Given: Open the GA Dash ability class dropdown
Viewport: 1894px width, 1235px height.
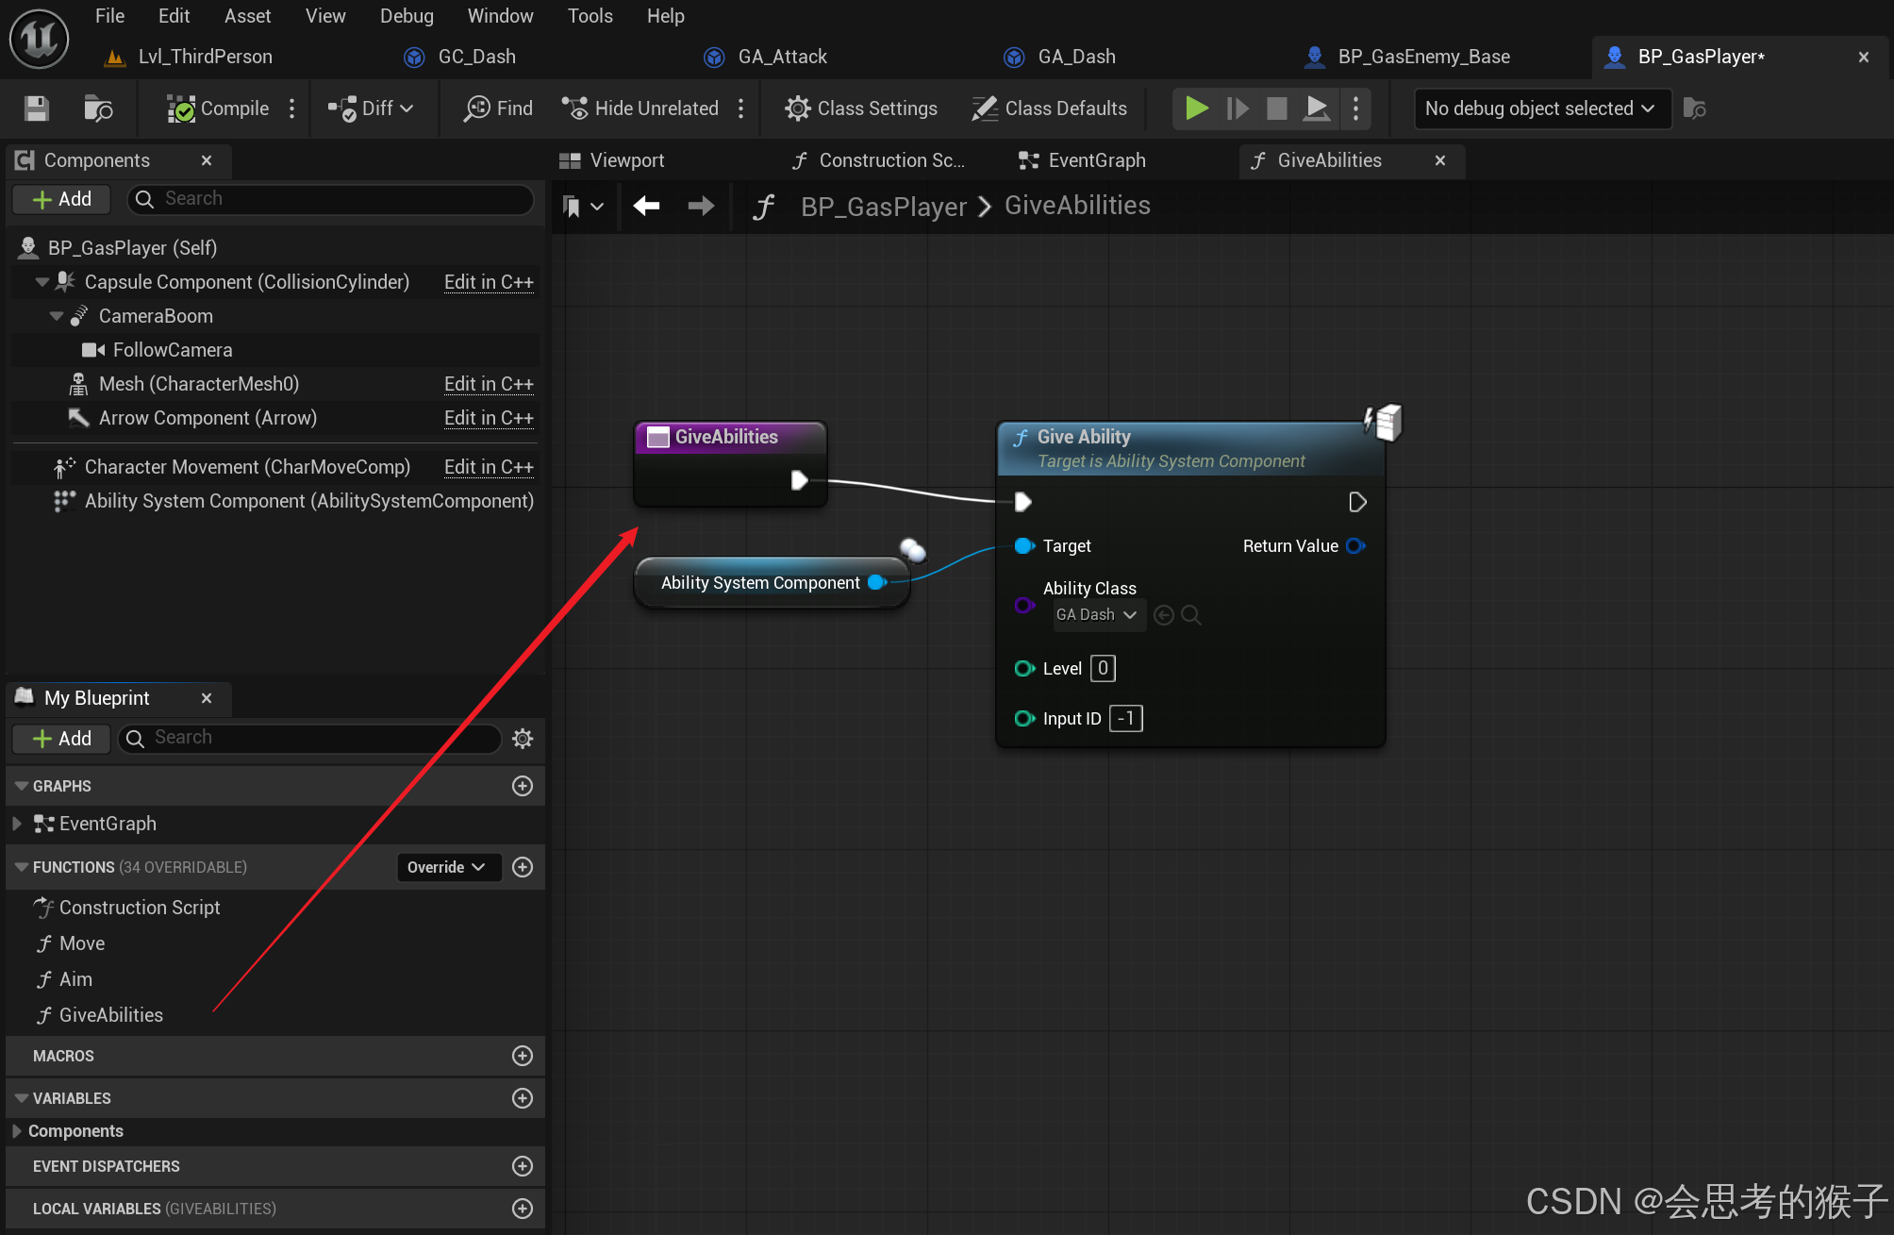Looking at the screenshot, I should [x=1098, y=615].
